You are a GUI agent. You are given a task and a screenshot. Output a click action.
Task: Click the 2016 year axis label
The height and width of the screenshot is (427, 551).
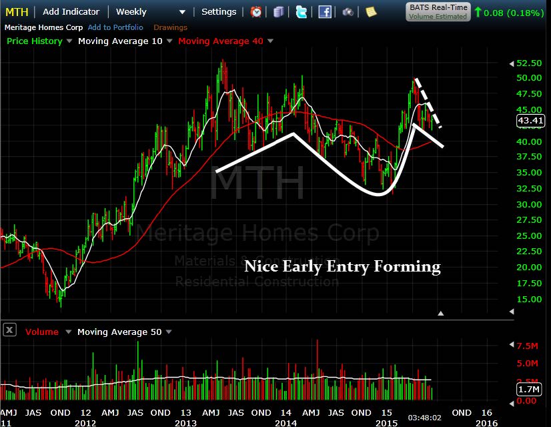point(486,423)
